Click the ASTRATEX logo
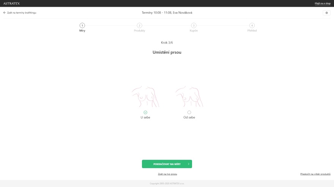The image size is (334, 187). (11, 3)
